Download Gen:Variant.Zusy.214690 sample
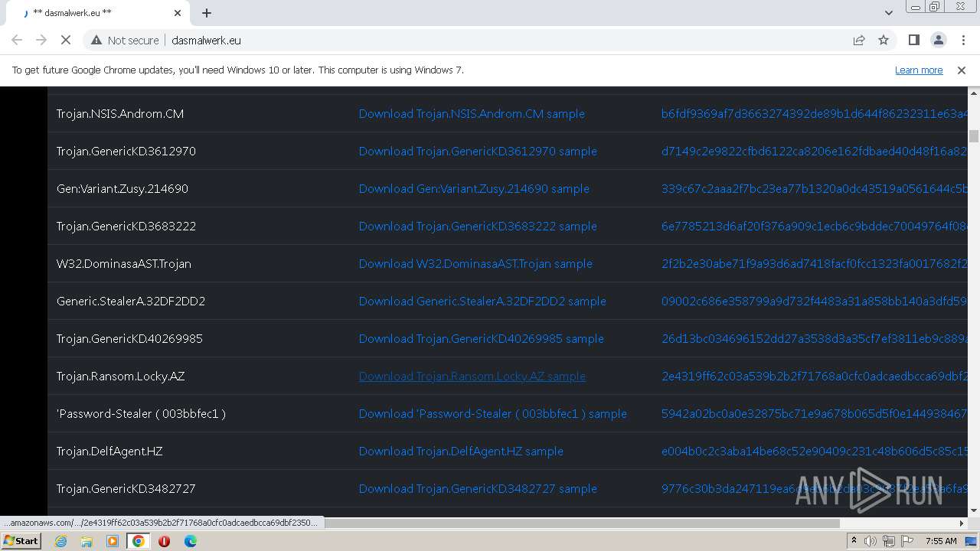Viewport: 980px width, 551px height. click(474, 188)
